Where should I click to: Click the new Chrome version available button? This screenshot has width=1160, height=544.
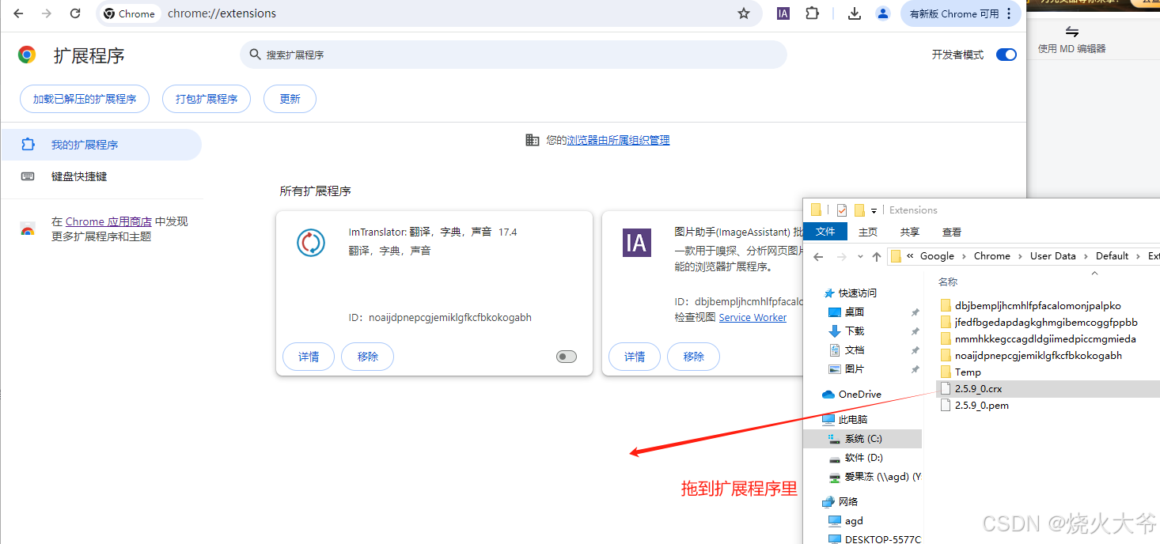[961, 13]
